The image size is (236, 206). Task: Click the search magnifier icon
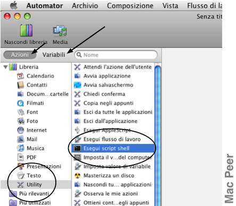(79, 55)
